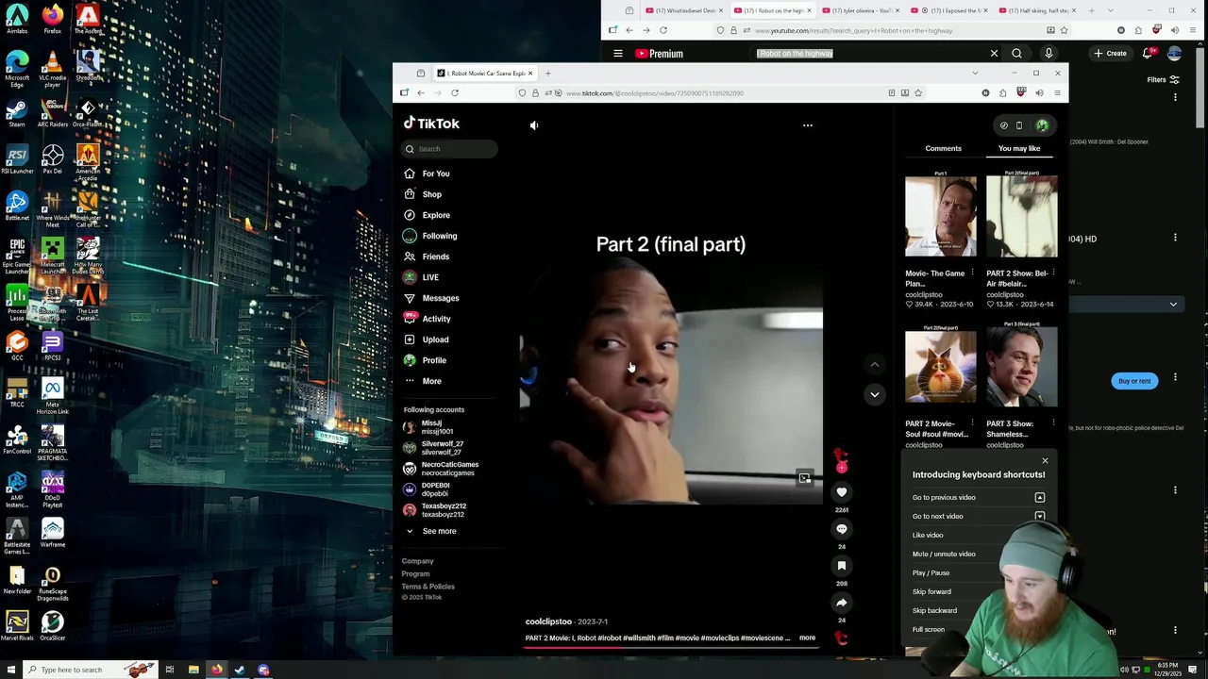Image resolution: width=1208 pixels, height=679 pixels.
Task: Expand See more following accounts
Action: pos(439,531)
